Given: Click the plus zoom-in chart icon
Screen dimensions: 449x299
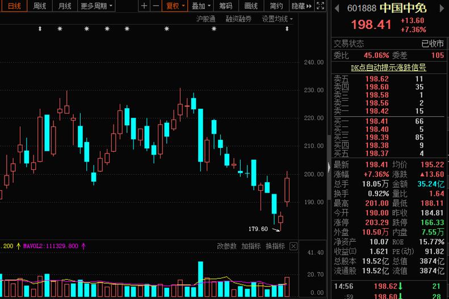Looking at the screenshot, I should point(144,6).
